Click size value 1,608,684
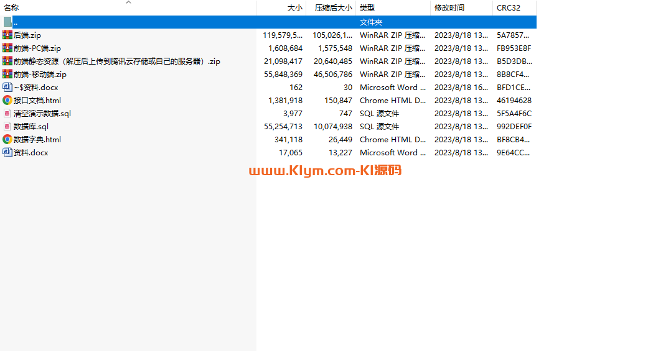 285,48
